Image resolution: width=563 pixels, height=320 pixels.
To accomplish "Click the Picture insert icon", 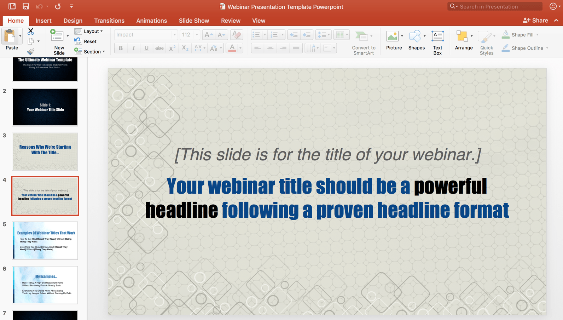I will pyautogui.click(x=392, y=36).
